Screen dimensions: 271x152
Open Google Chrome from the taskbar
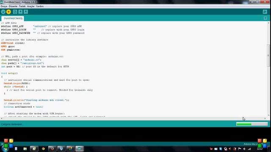click(43, 149)
